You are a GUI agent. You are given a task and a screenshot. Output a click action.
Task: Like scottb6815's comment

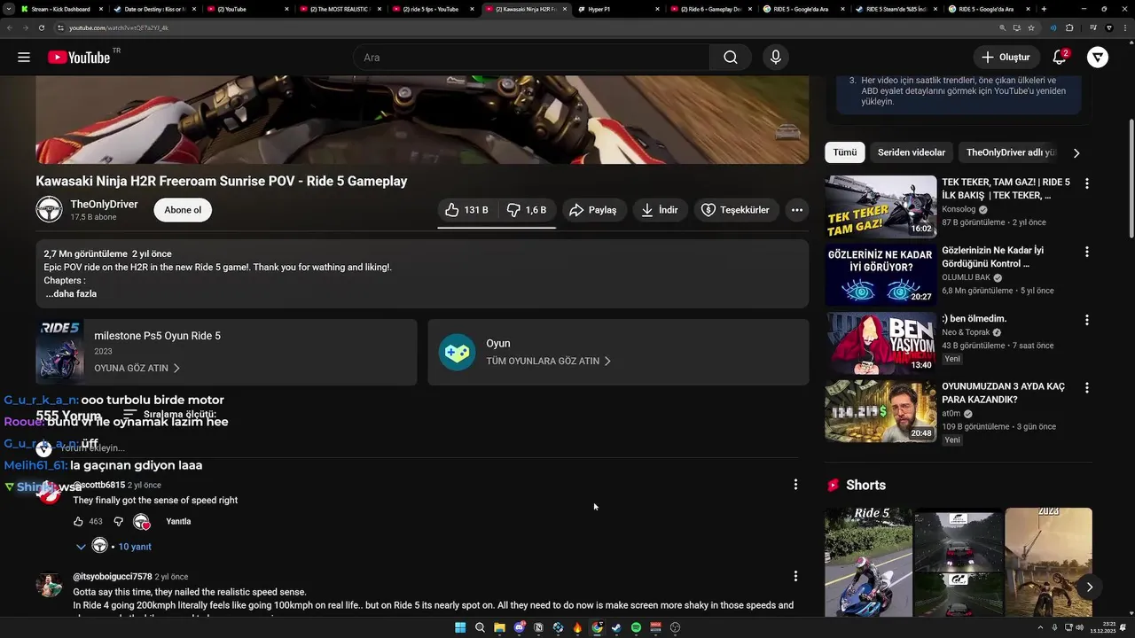point(78,522)
